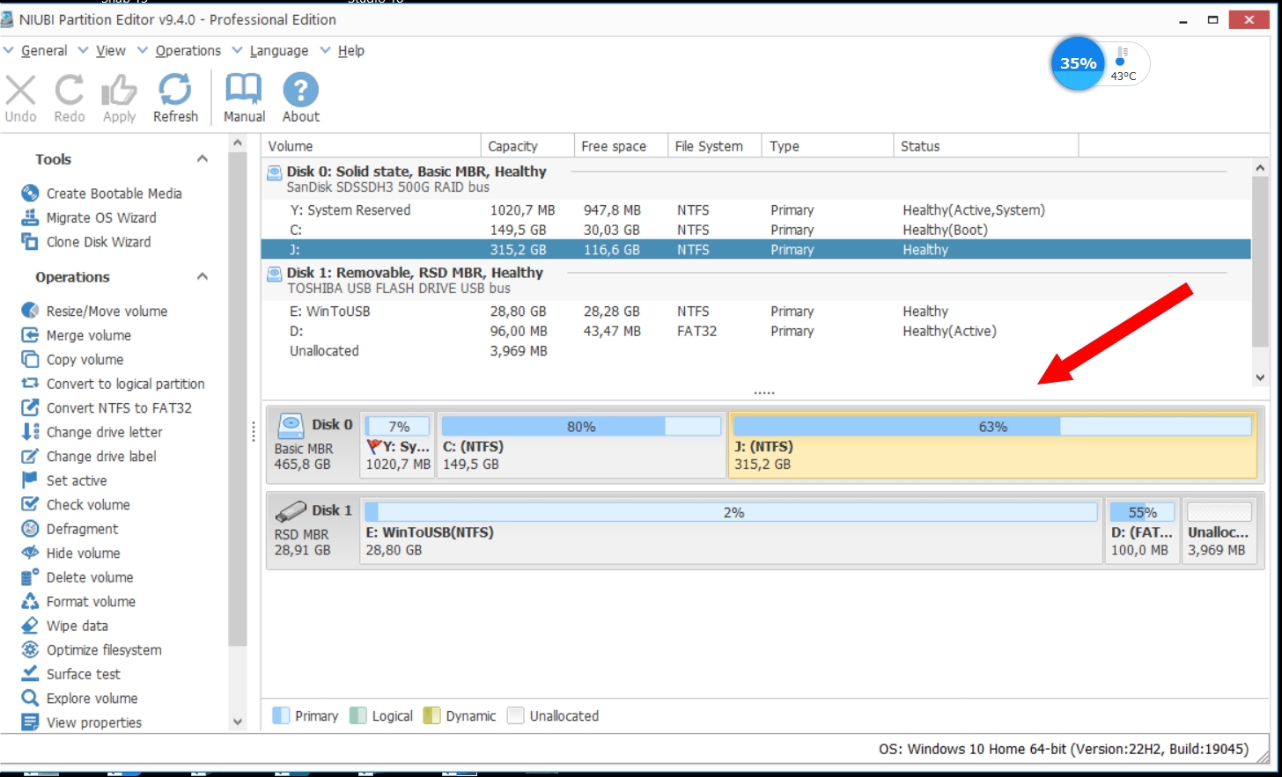Screen dimensions: 1282x777
Task: Select the J: volume row
Action: [x=755, y=250]
